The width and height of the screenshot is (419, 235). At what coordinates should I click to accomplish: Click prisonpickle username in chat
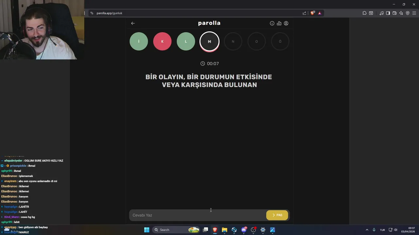(x=18, y=166)
